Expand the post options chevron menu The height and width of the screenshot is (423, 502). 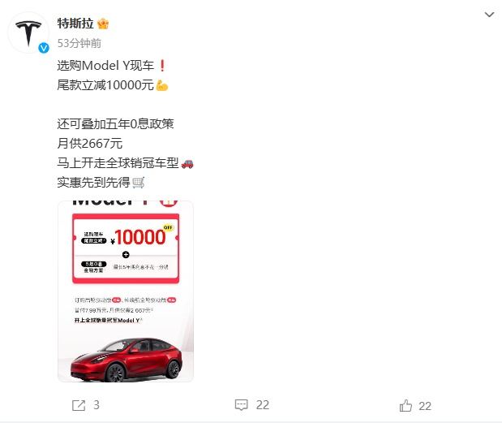point(489,15)
